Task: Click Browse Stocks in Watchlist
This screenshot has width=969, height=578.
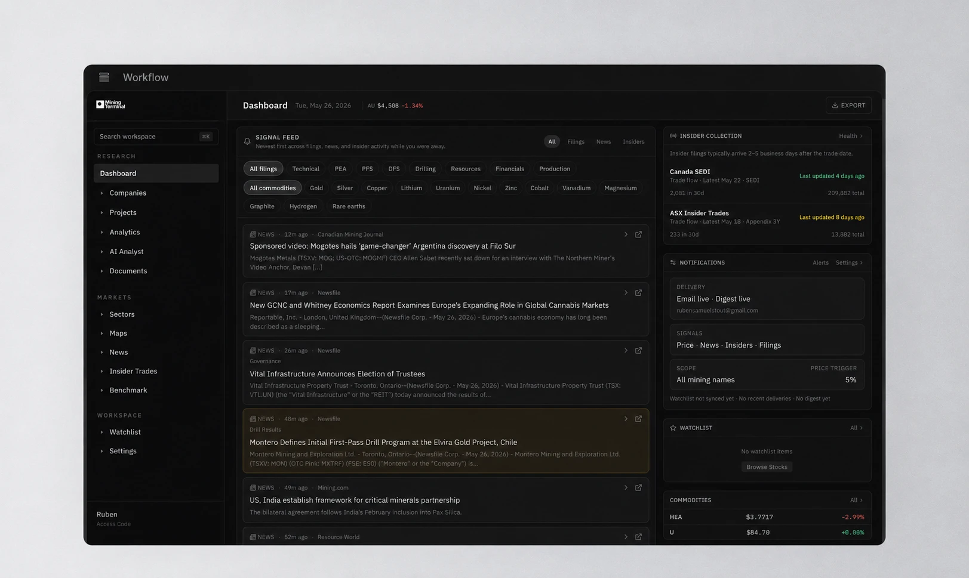Action: tap(767, 467)
